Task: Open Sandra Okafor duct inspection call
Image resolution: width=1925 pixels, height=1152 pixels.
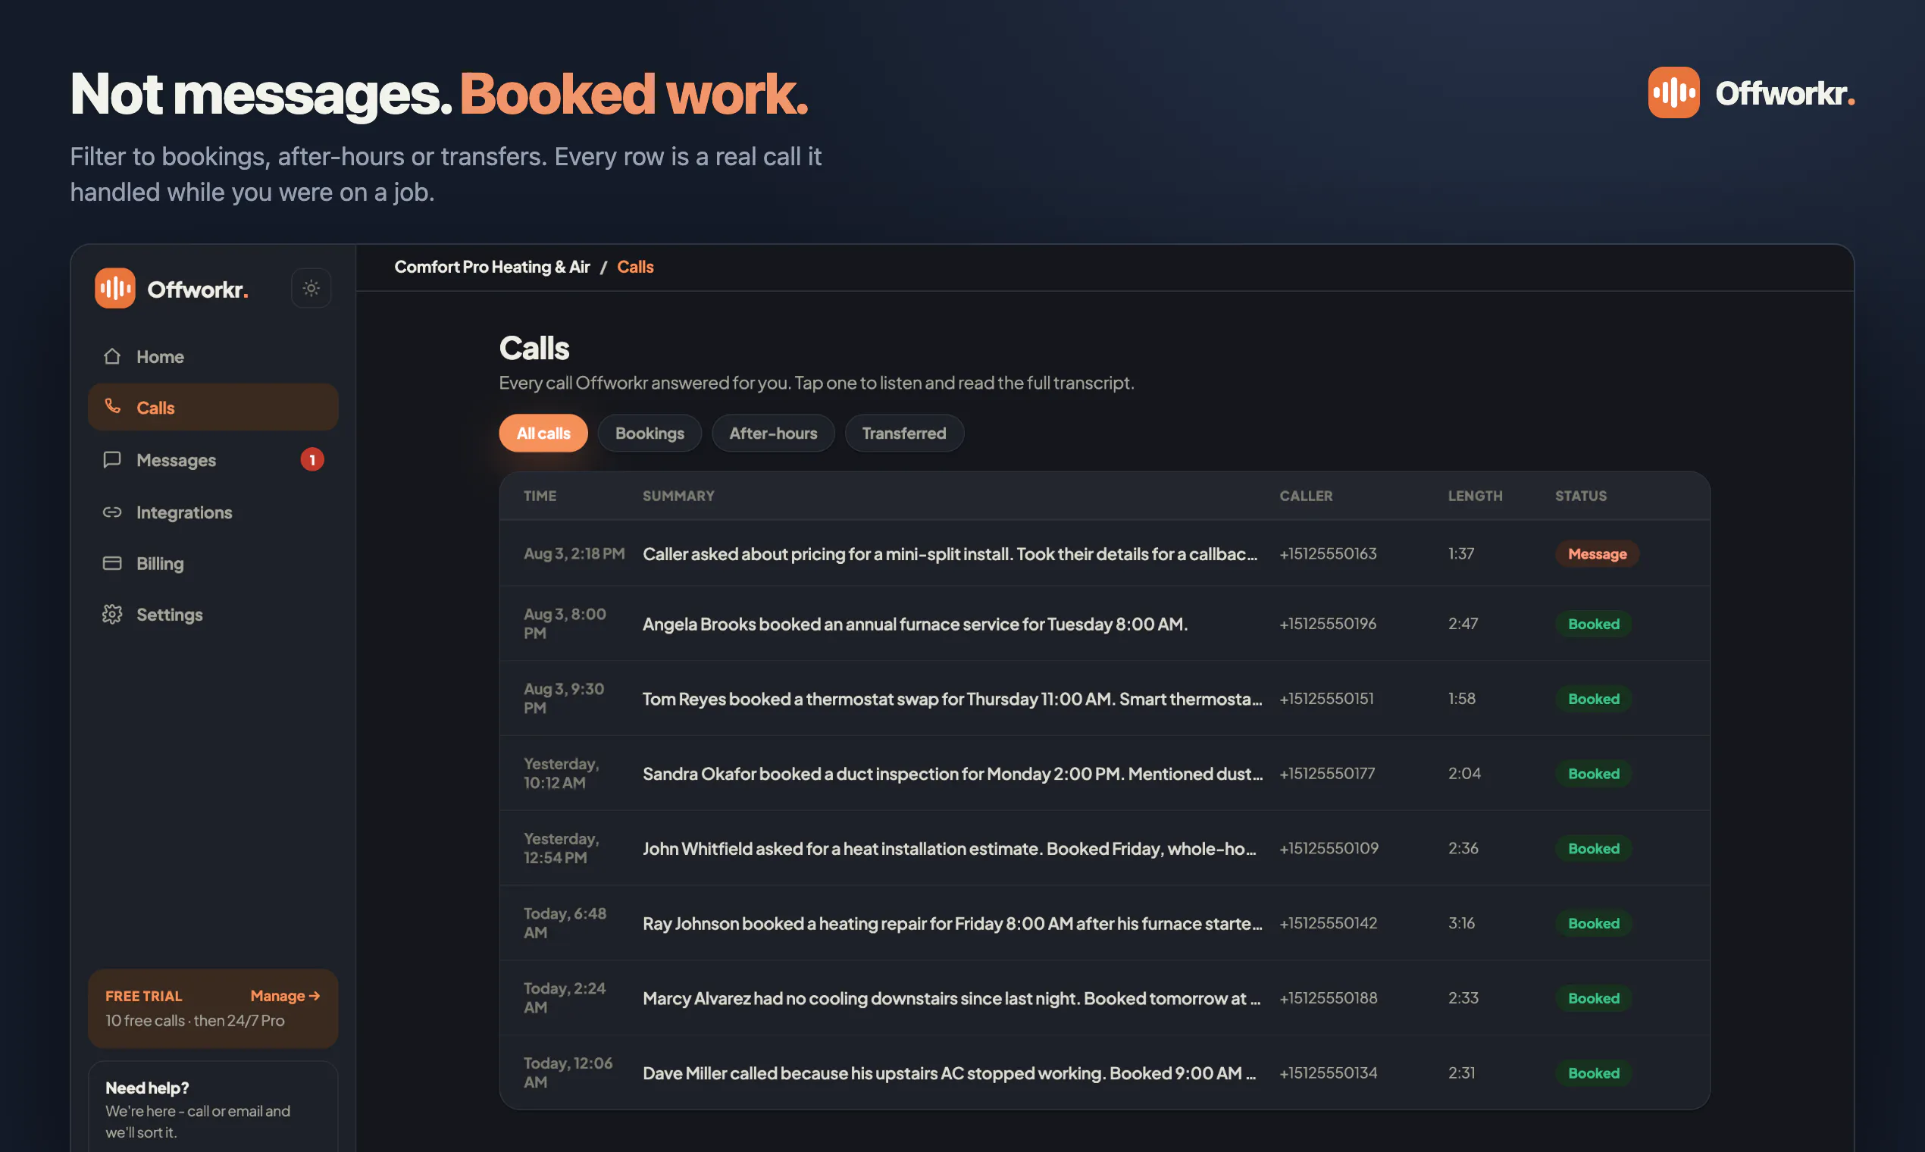Action: coord(1104,773)
